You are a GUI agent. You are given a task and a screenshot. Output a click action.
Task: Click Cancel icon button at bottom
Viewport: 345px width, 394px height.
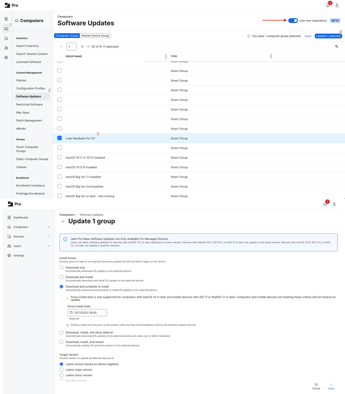[x=316, y=386]
